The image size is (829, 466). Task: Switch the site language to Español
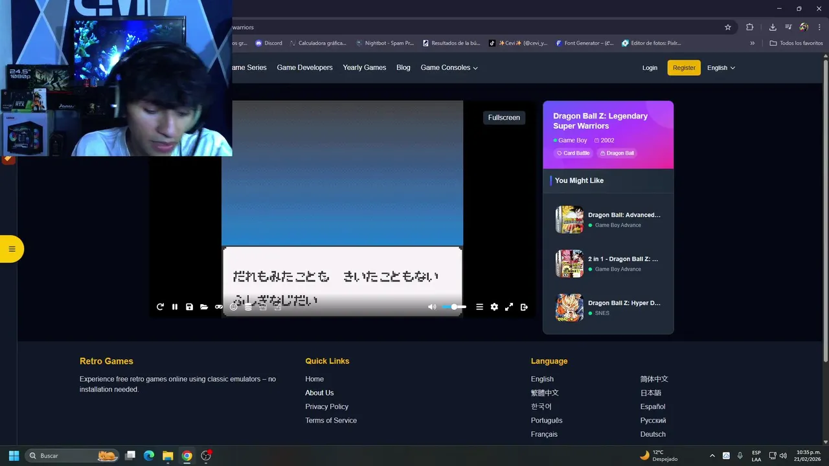(x=653, y=406)
